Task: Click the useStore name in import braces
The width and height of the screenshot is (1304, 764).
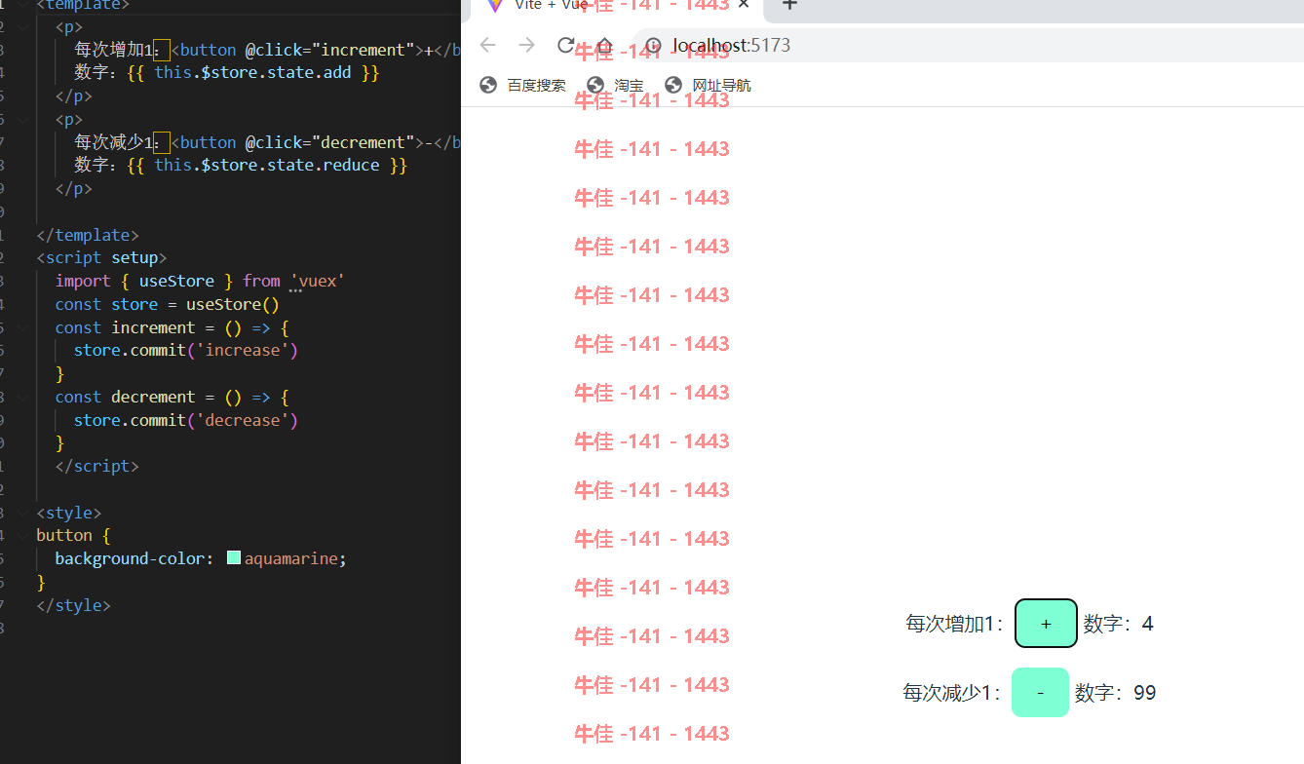Action: point(177,281)
